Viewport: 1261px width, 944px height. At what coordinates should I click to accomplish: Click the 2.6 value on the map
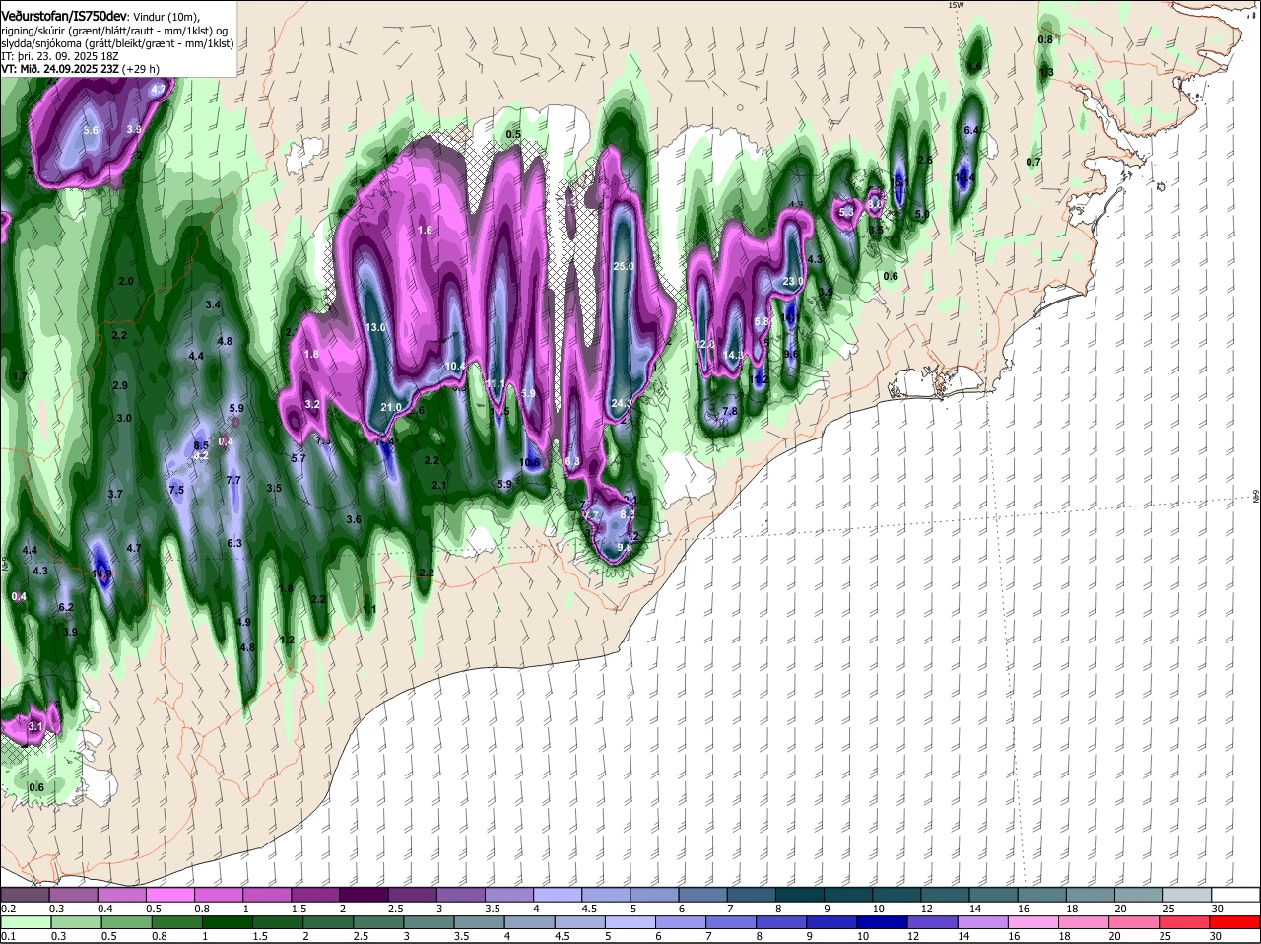(925, 160)
